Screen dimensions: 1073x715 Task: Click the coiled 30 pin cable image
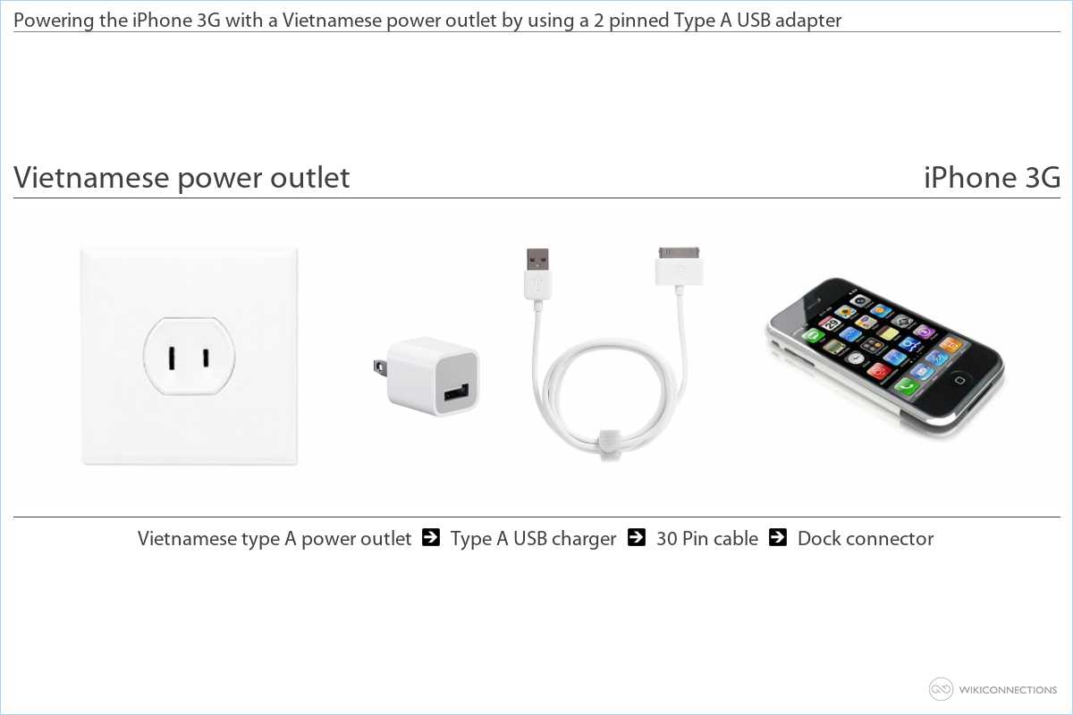(607, 351)
